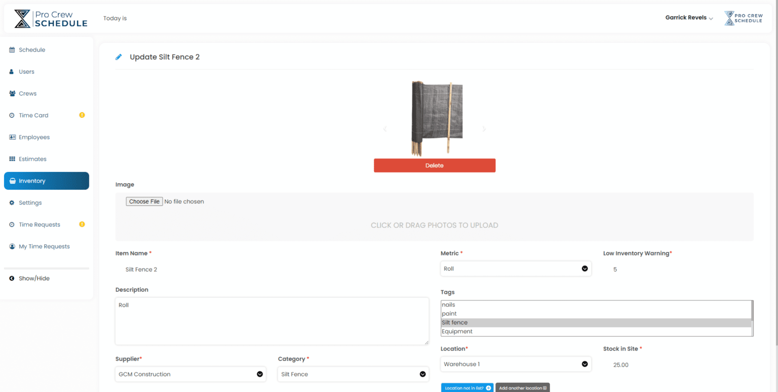View the Estimates section
The height and width of the screenshot is (392, 778).
coord(32,158)
